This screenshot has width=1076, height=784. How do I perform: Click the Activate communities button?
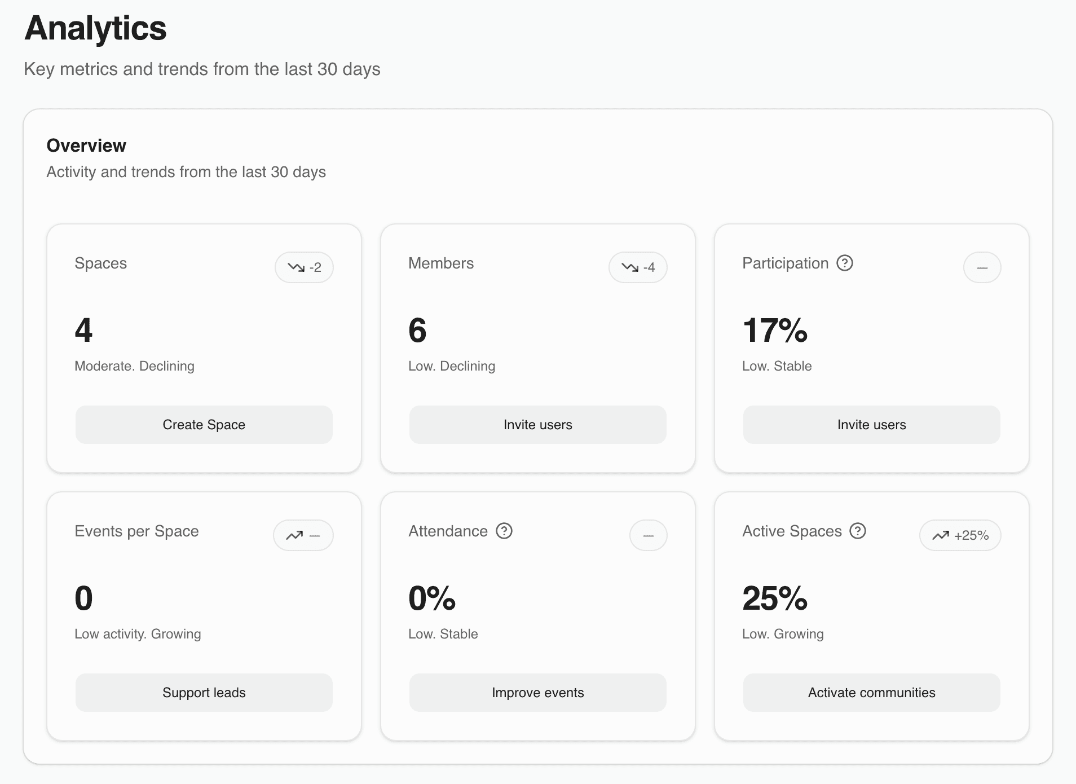[x=872, y=693]
